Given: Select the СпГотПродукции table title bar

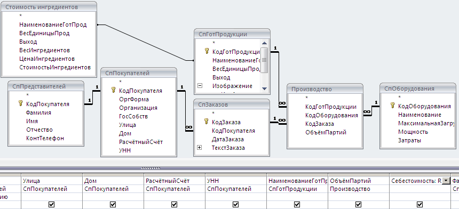Looking at the screenshot, I should coord(232,34).
